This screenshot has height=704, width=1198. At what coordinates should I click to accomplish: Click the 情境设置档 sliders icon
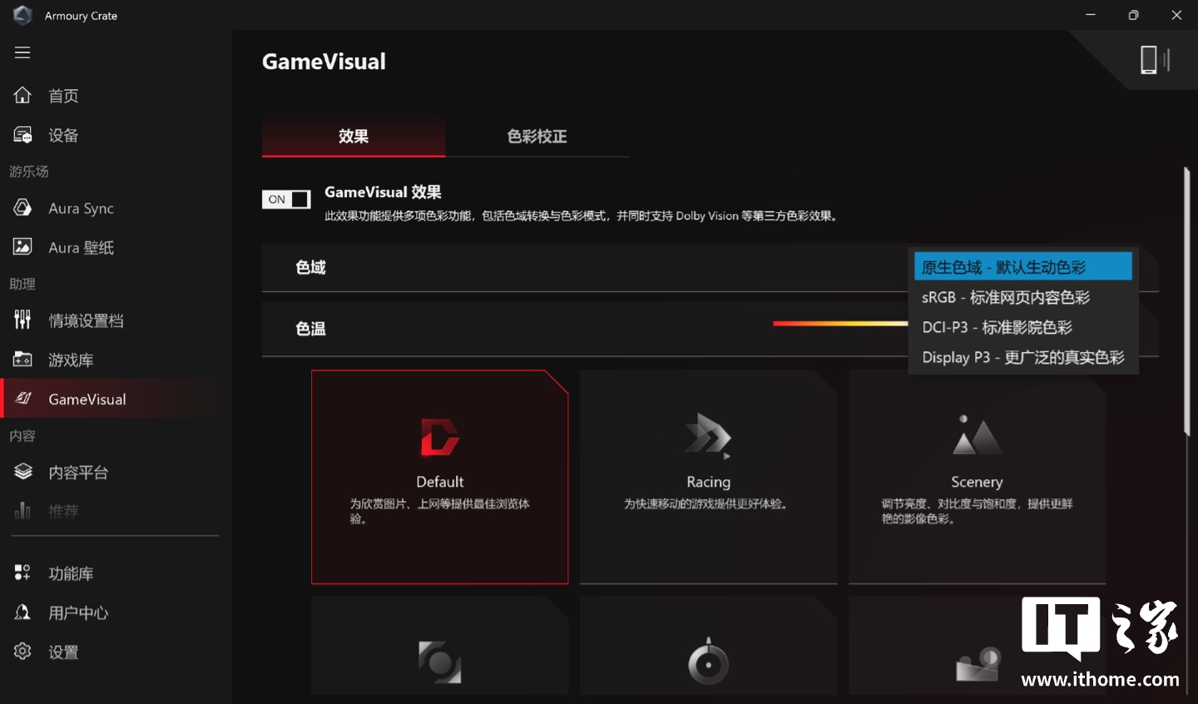(22, 320)
